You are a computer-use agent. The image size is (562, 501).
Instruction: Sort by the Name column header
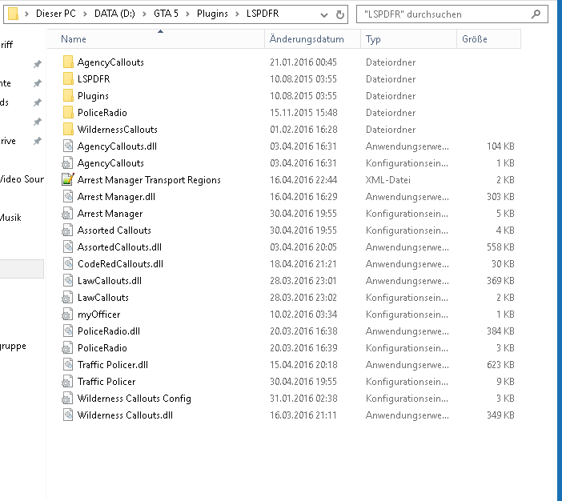[x=155, y=38]
